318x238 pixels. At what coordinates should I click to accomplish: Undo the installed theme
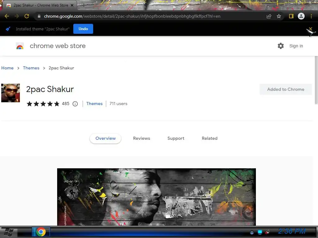coord(83,29)
